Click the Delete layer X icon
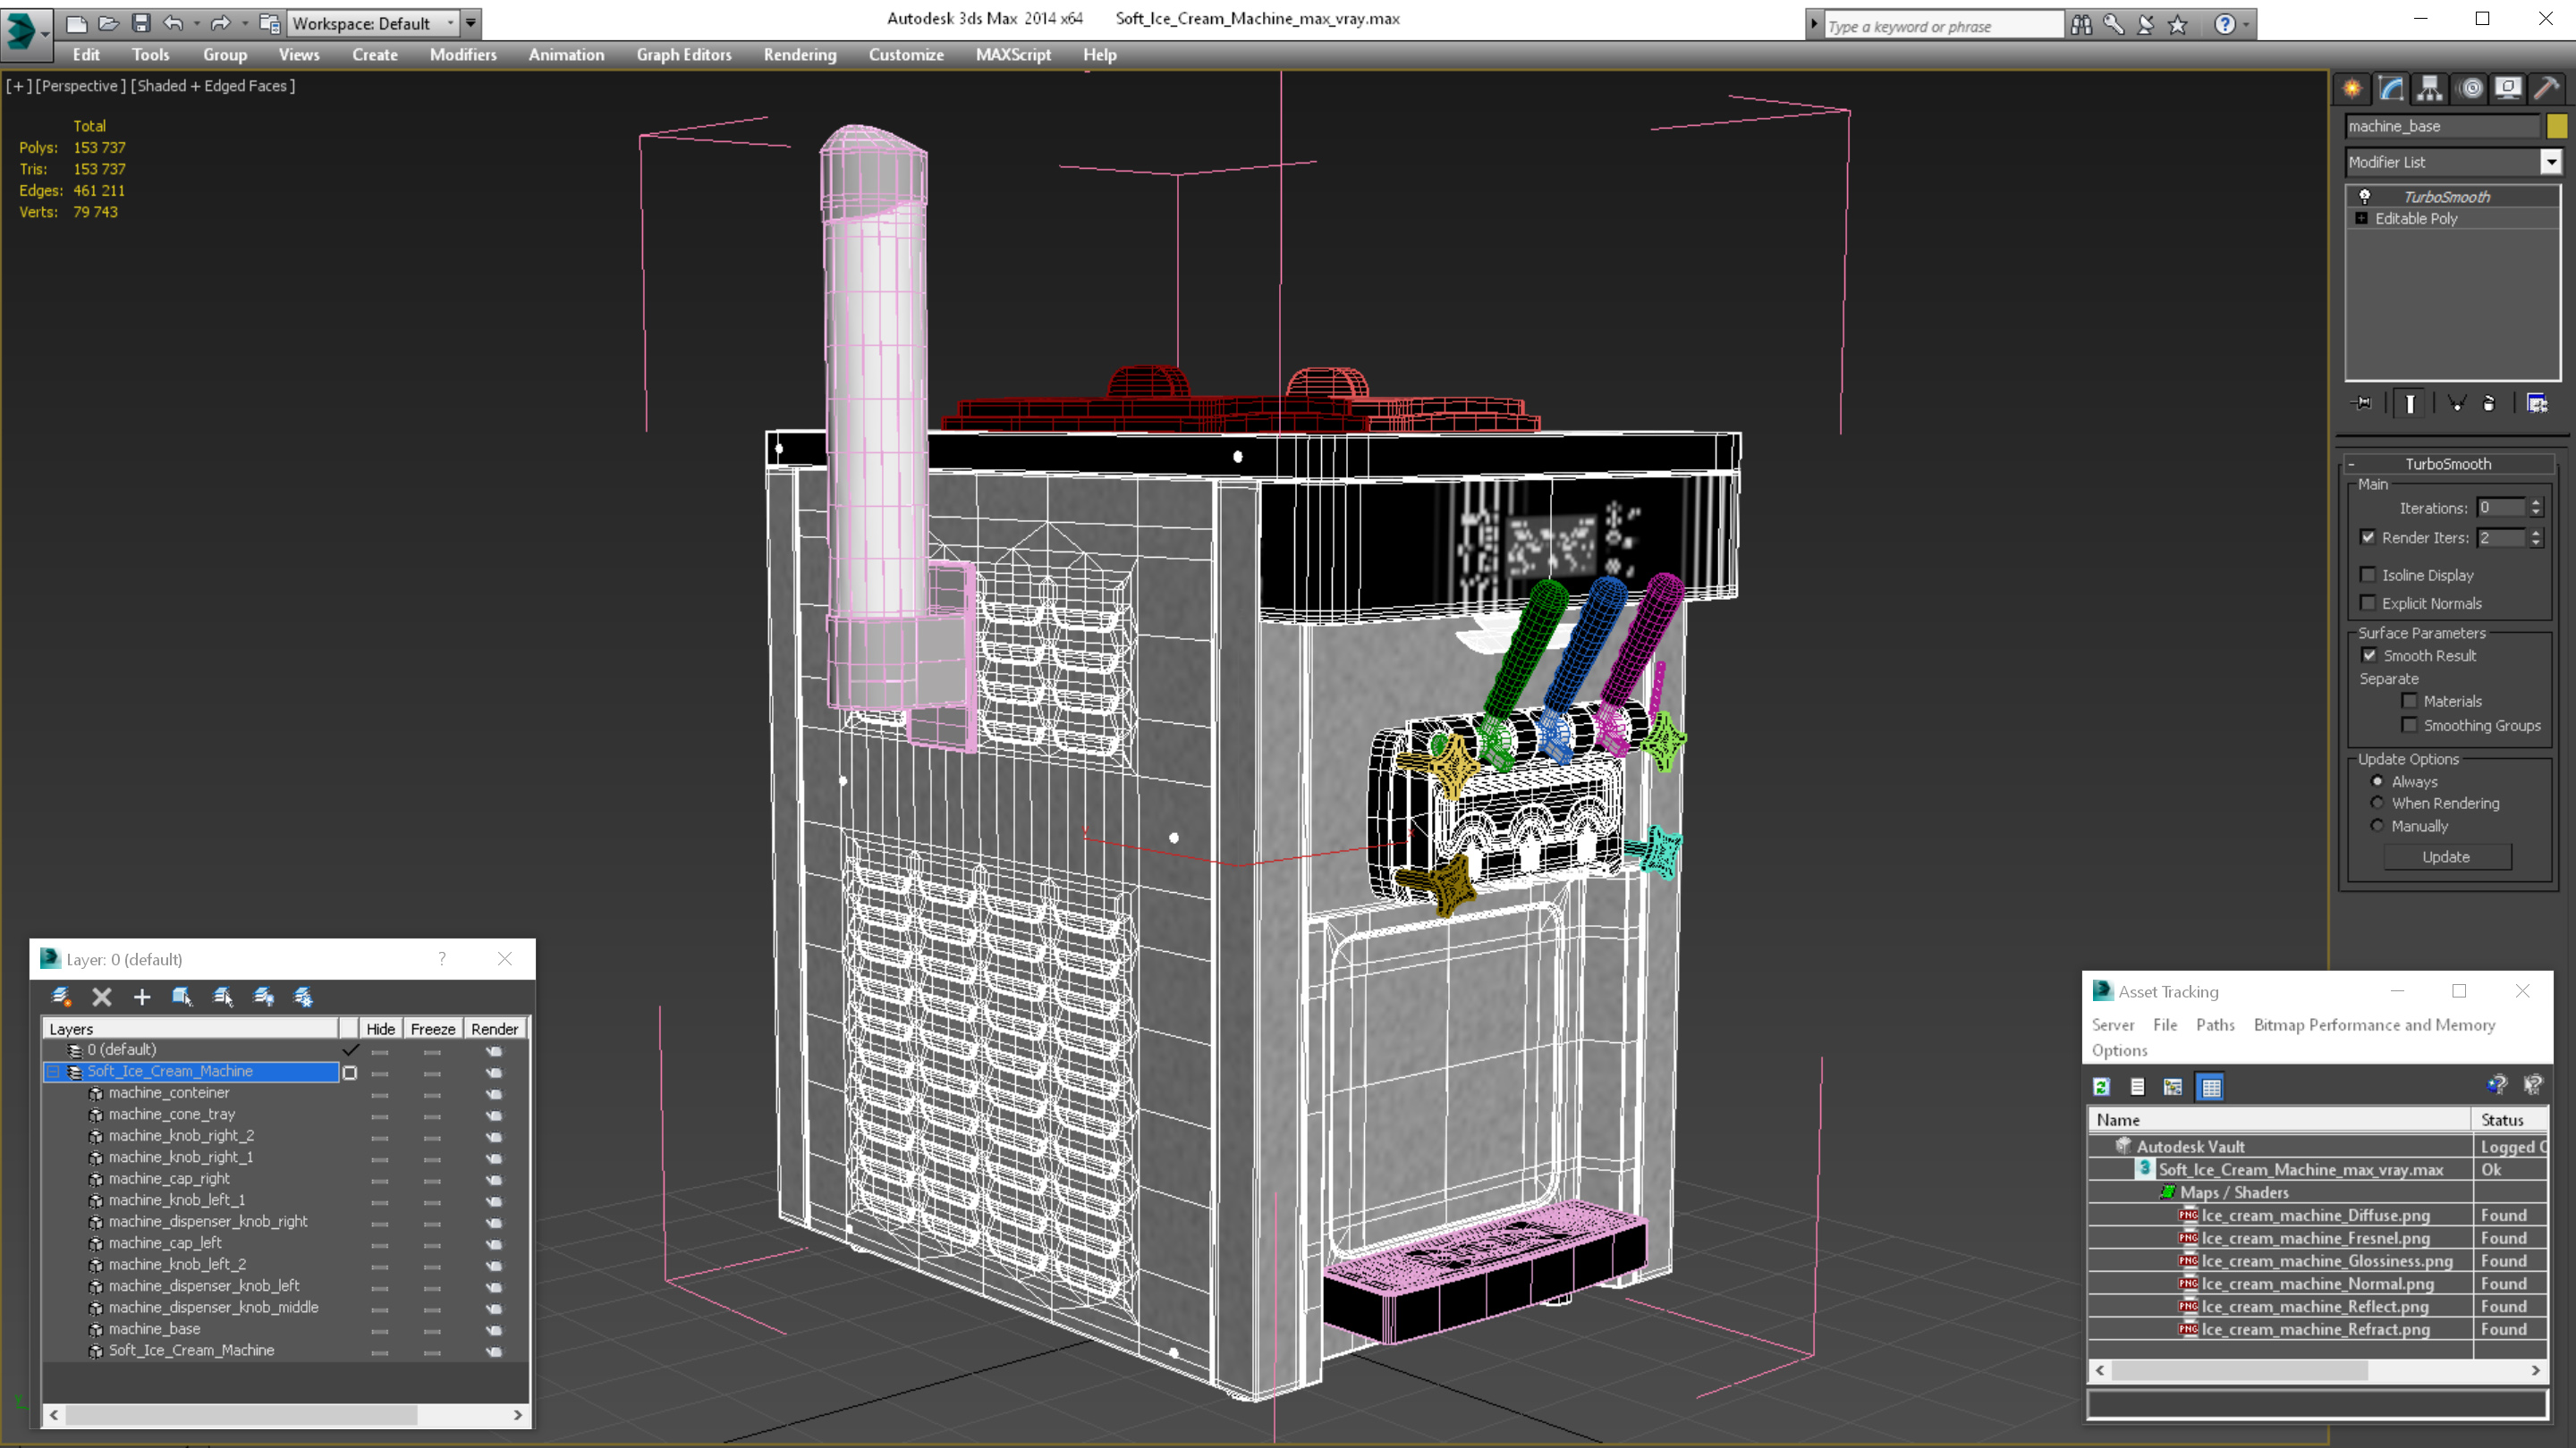 pos(101,997)
